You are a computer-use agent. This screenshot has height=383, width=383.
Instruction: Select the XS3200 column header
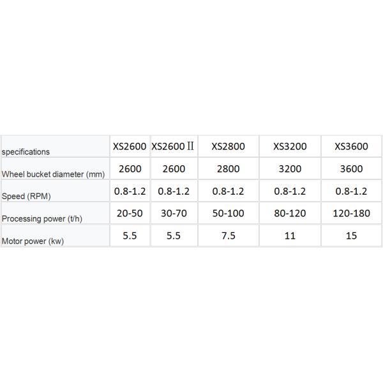[290, 146]
